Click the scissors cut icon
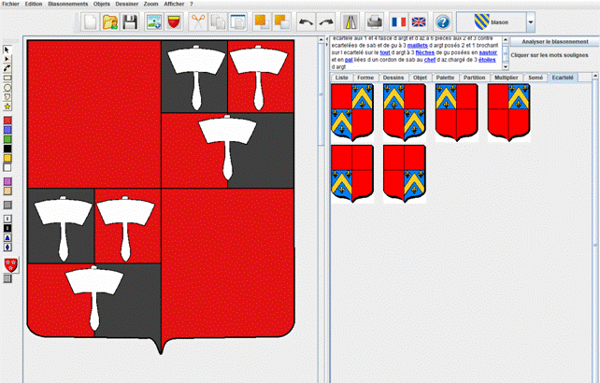This screenshot has width=600, height=383. [198, 21]
